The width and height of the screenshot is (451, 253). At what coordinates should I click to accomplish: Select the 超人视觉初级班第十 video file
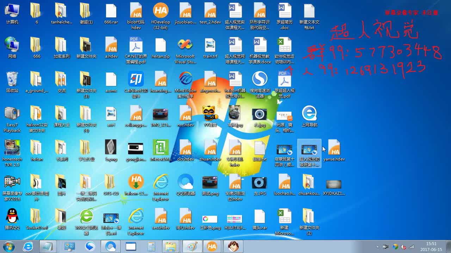(309, 154)
